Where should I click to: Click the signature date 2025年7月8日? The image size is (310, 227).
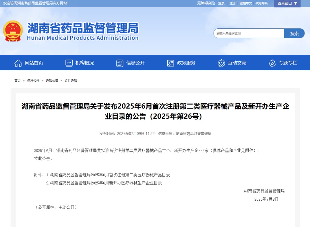266,199
